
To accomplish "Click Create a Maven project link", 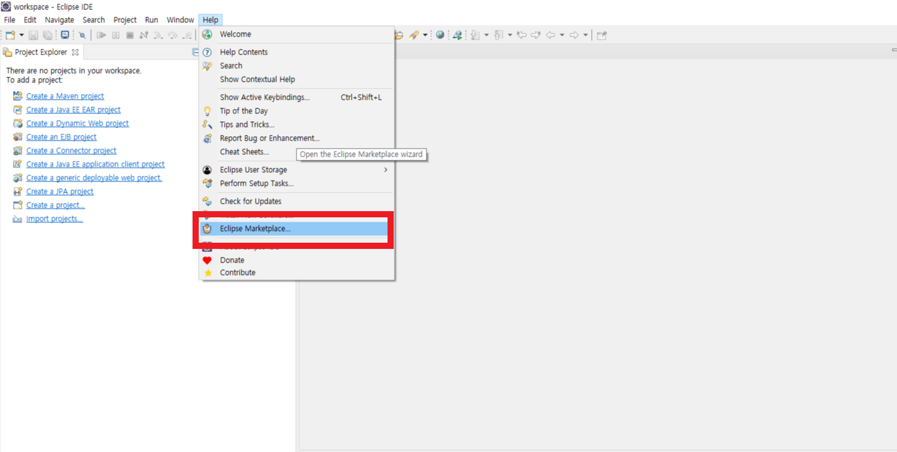I will coord(65,96).
